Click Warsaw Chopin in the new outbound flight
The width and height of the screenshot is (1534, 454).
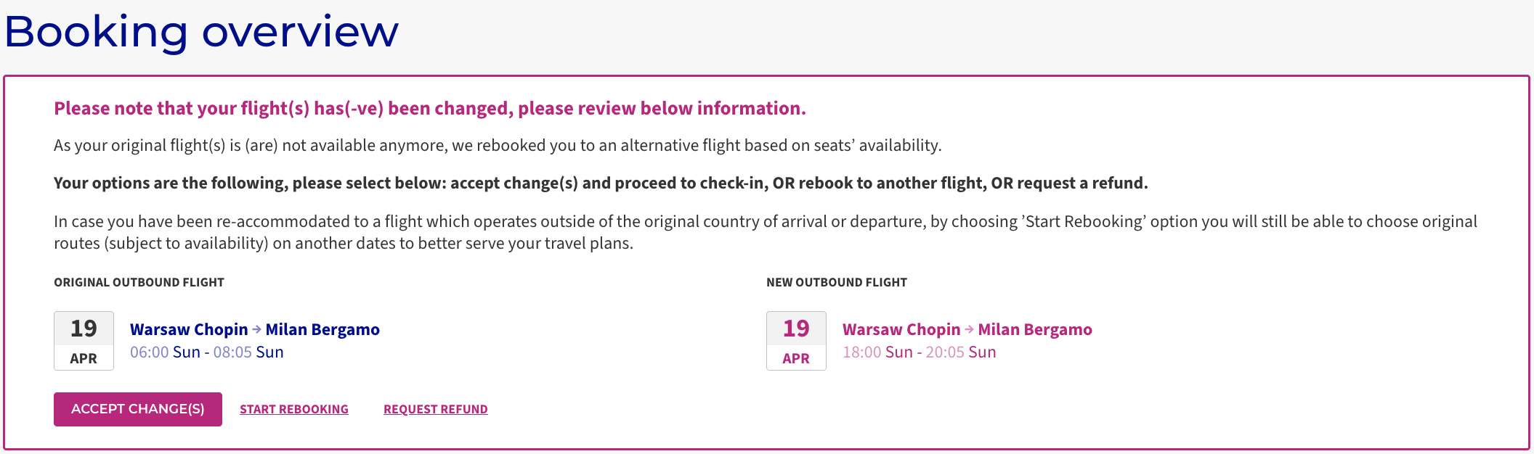tap(901, 329)
